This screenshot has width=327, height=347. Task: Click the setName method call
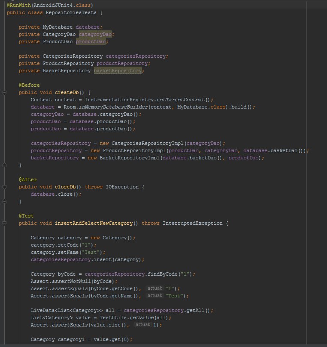coord(68,252)
